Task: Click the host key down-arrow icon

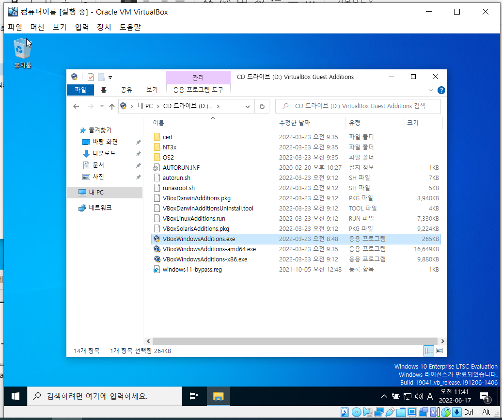Action: (x=457, y=412)
